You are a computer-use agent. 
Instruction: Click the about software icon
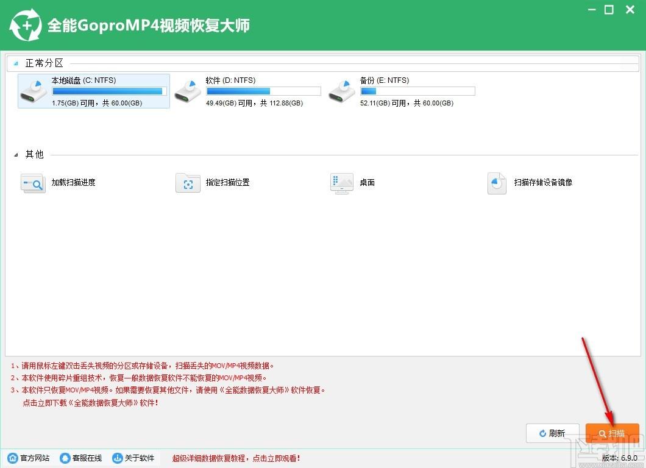118,458
